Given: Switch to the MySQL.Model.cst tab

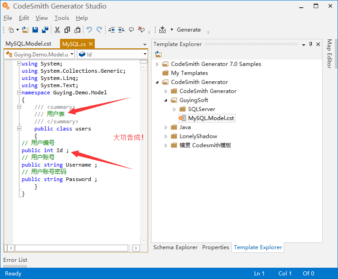Looking at the screenshot, I should coord(28,44).
